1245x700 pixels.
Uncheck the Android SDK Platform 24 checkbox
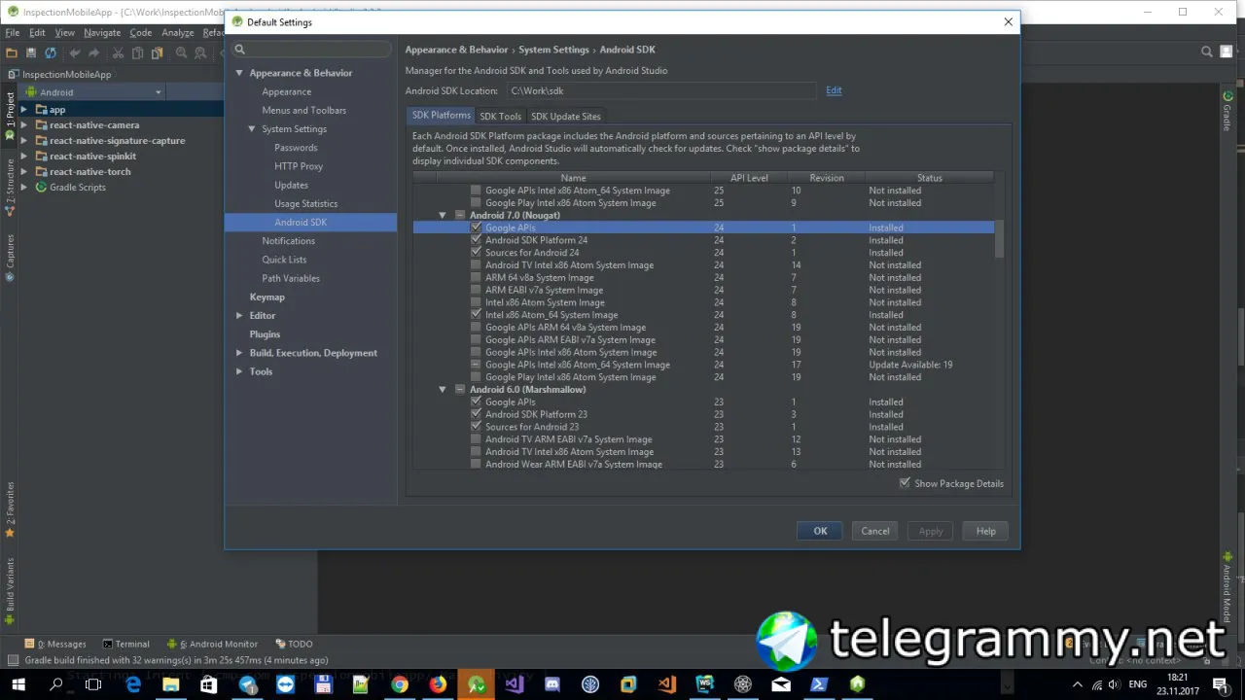476,240
